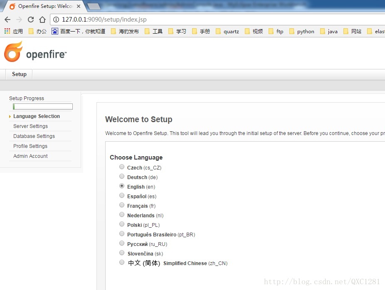385x290 pixels.
Task: Open the ftp bookmark folder
Action: [276, 31]
